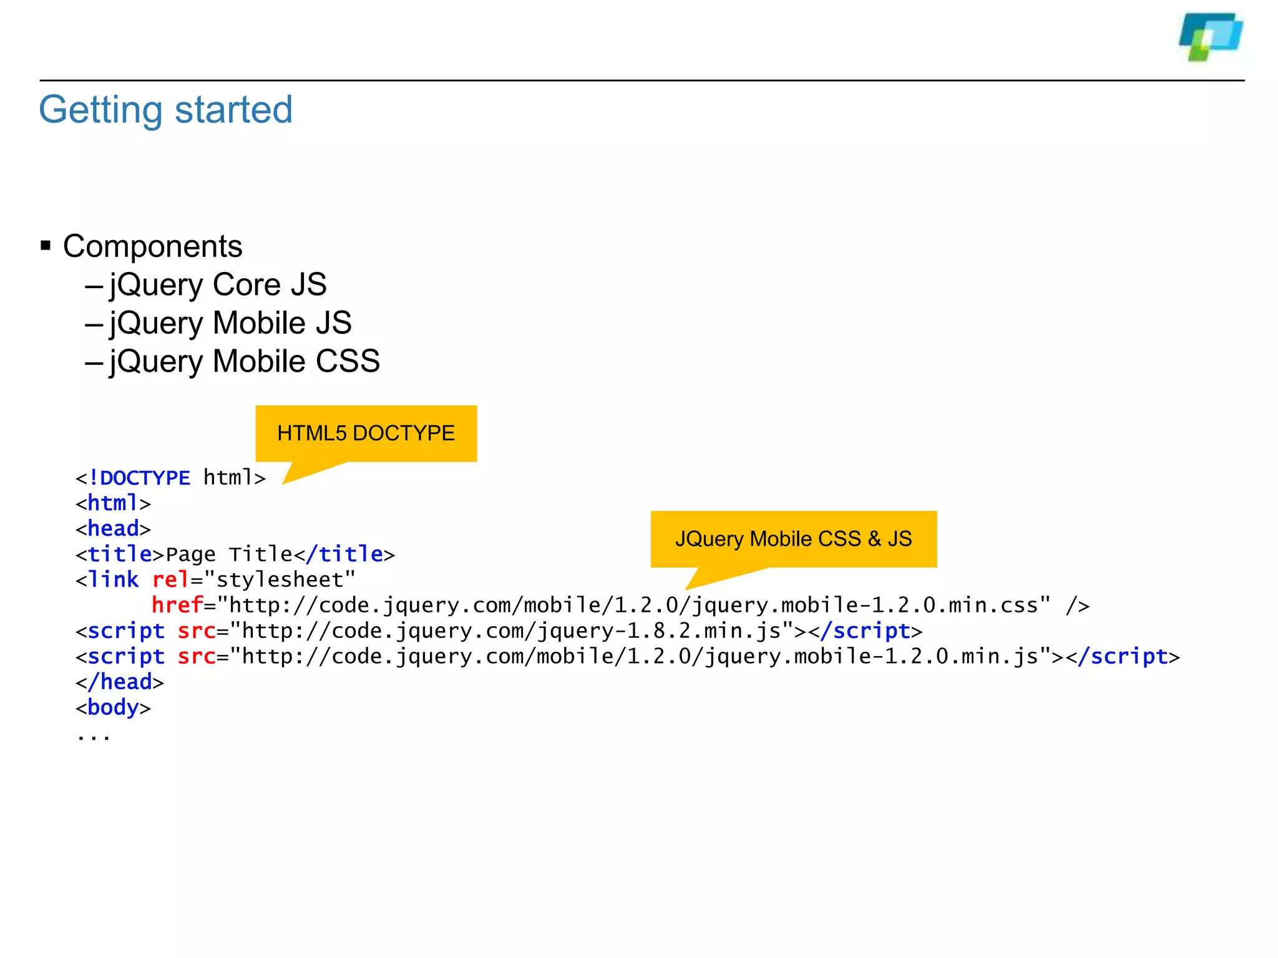Click the 'HTML5 DOCTYPE' yellow callout
1278x958 pixels.
click(366, 433)
